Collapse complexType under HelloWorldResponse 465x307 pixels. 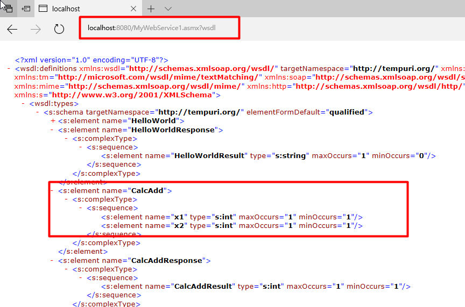click(66, 138)
